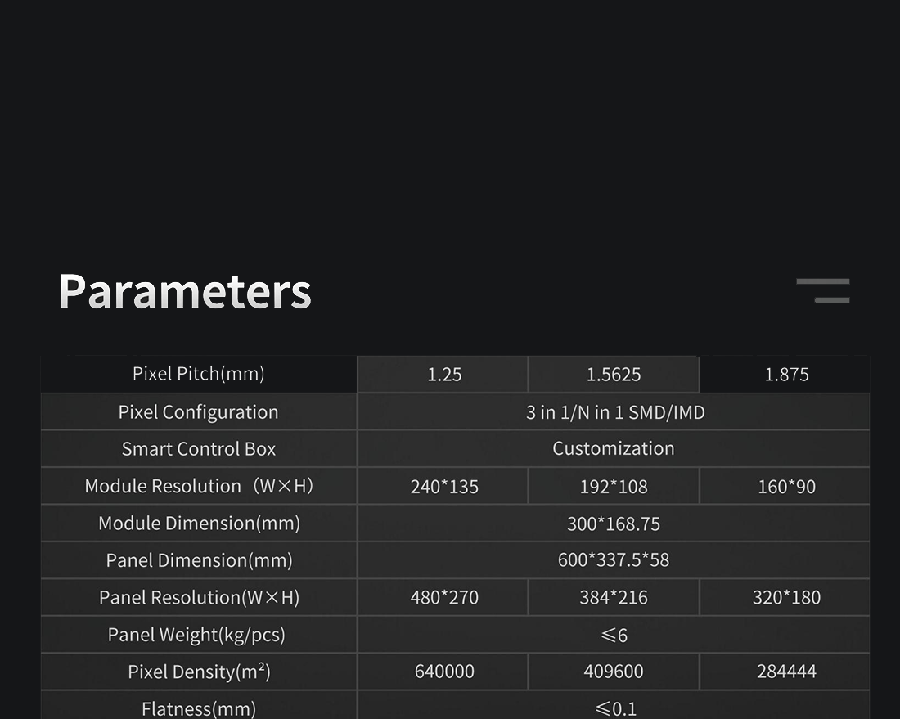
Task: Click the 160*90 module resolution cell
Action: coord(786,487)
